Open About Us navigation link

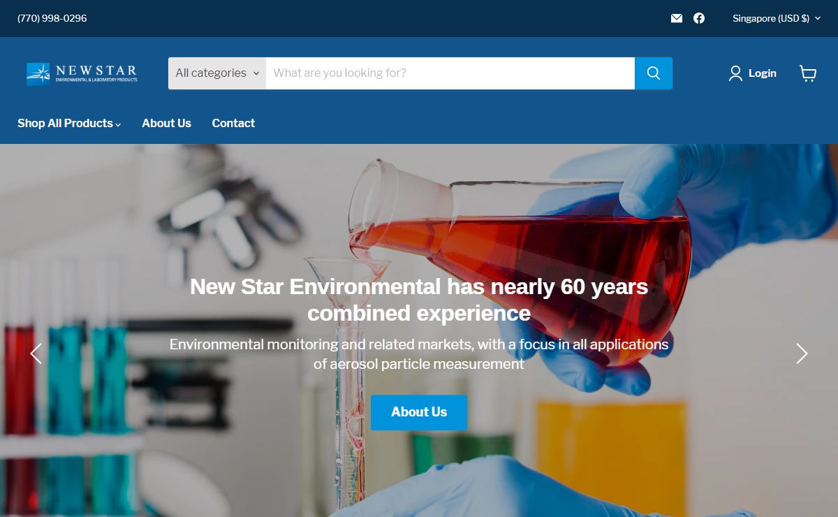[x=166, y=123]
